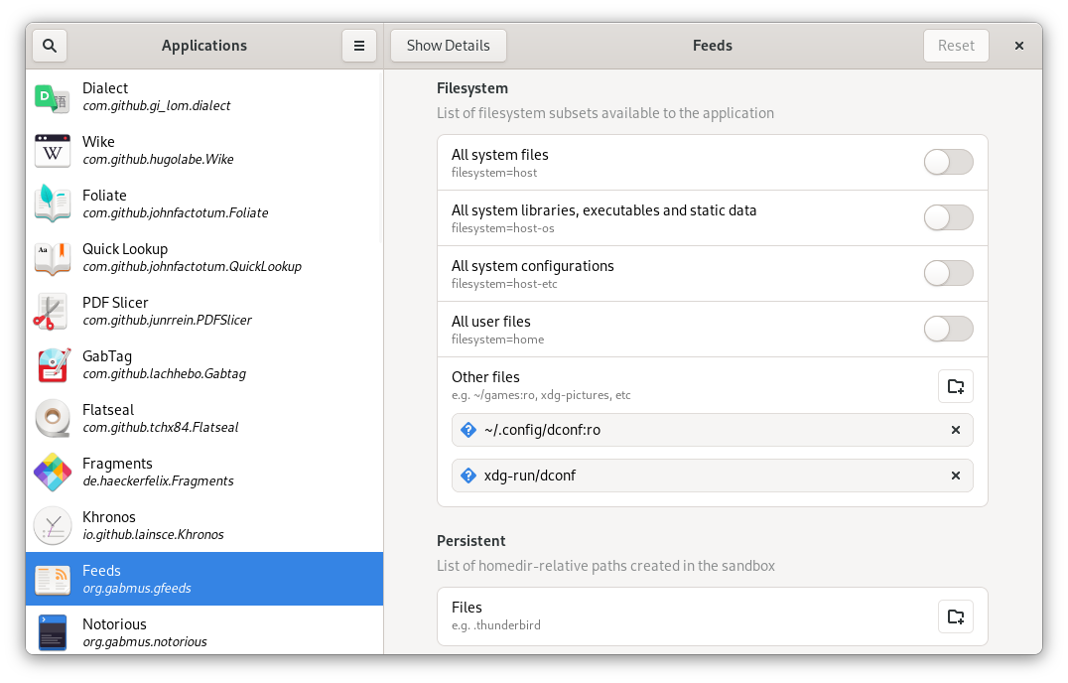The width and height of the screenshot is (1068, 683).
Task: Select the PDF Slicer scissors icon
Action: pyautogui.click(x=52, y=312)
